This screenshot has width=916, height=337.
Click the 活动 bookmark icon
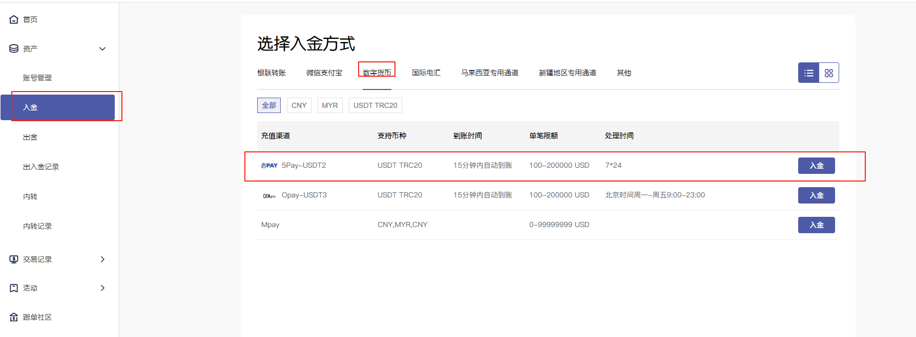(14, 288)
